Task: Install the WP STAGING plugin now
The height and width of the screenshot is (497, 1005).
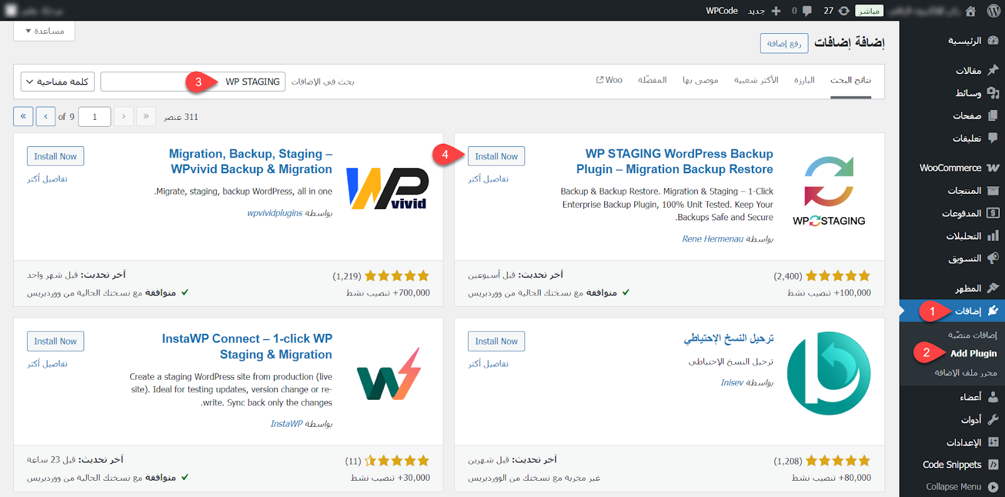Action: point(496,156)
